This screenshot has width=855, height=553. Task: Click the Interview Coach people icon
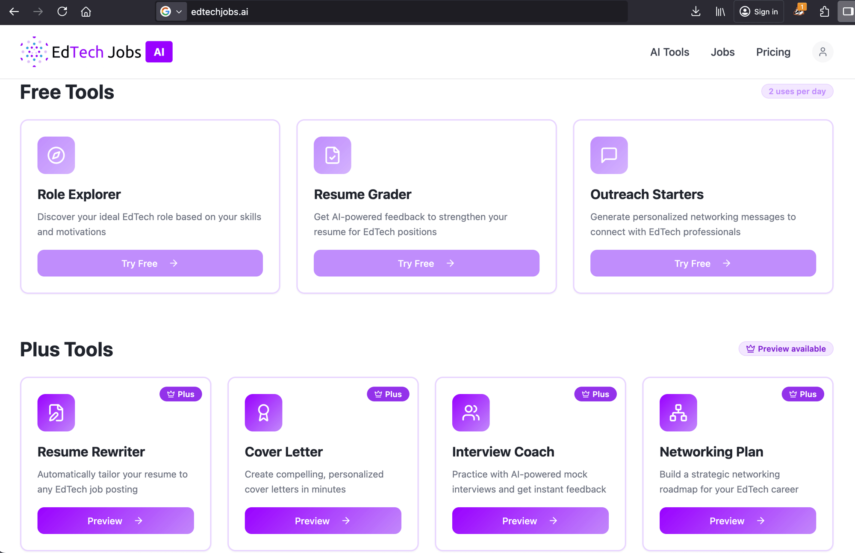pyautogui.click(x=471, y=413)
